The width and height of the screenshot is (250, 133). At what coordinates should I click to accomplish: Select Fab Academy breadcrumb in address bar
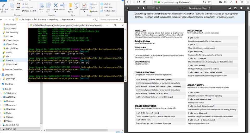tap(40, 20)
